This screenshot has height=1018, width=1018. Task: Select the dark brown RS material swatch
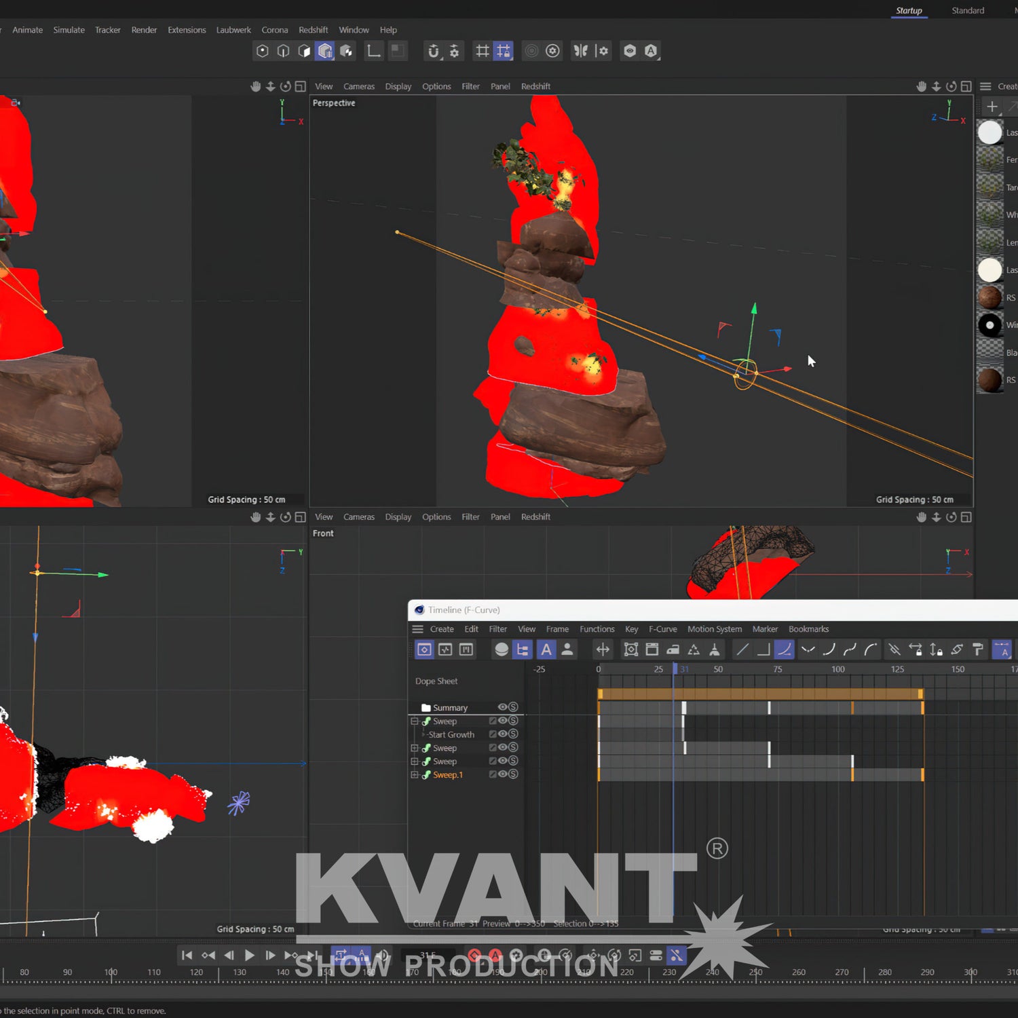pos(989,380)
